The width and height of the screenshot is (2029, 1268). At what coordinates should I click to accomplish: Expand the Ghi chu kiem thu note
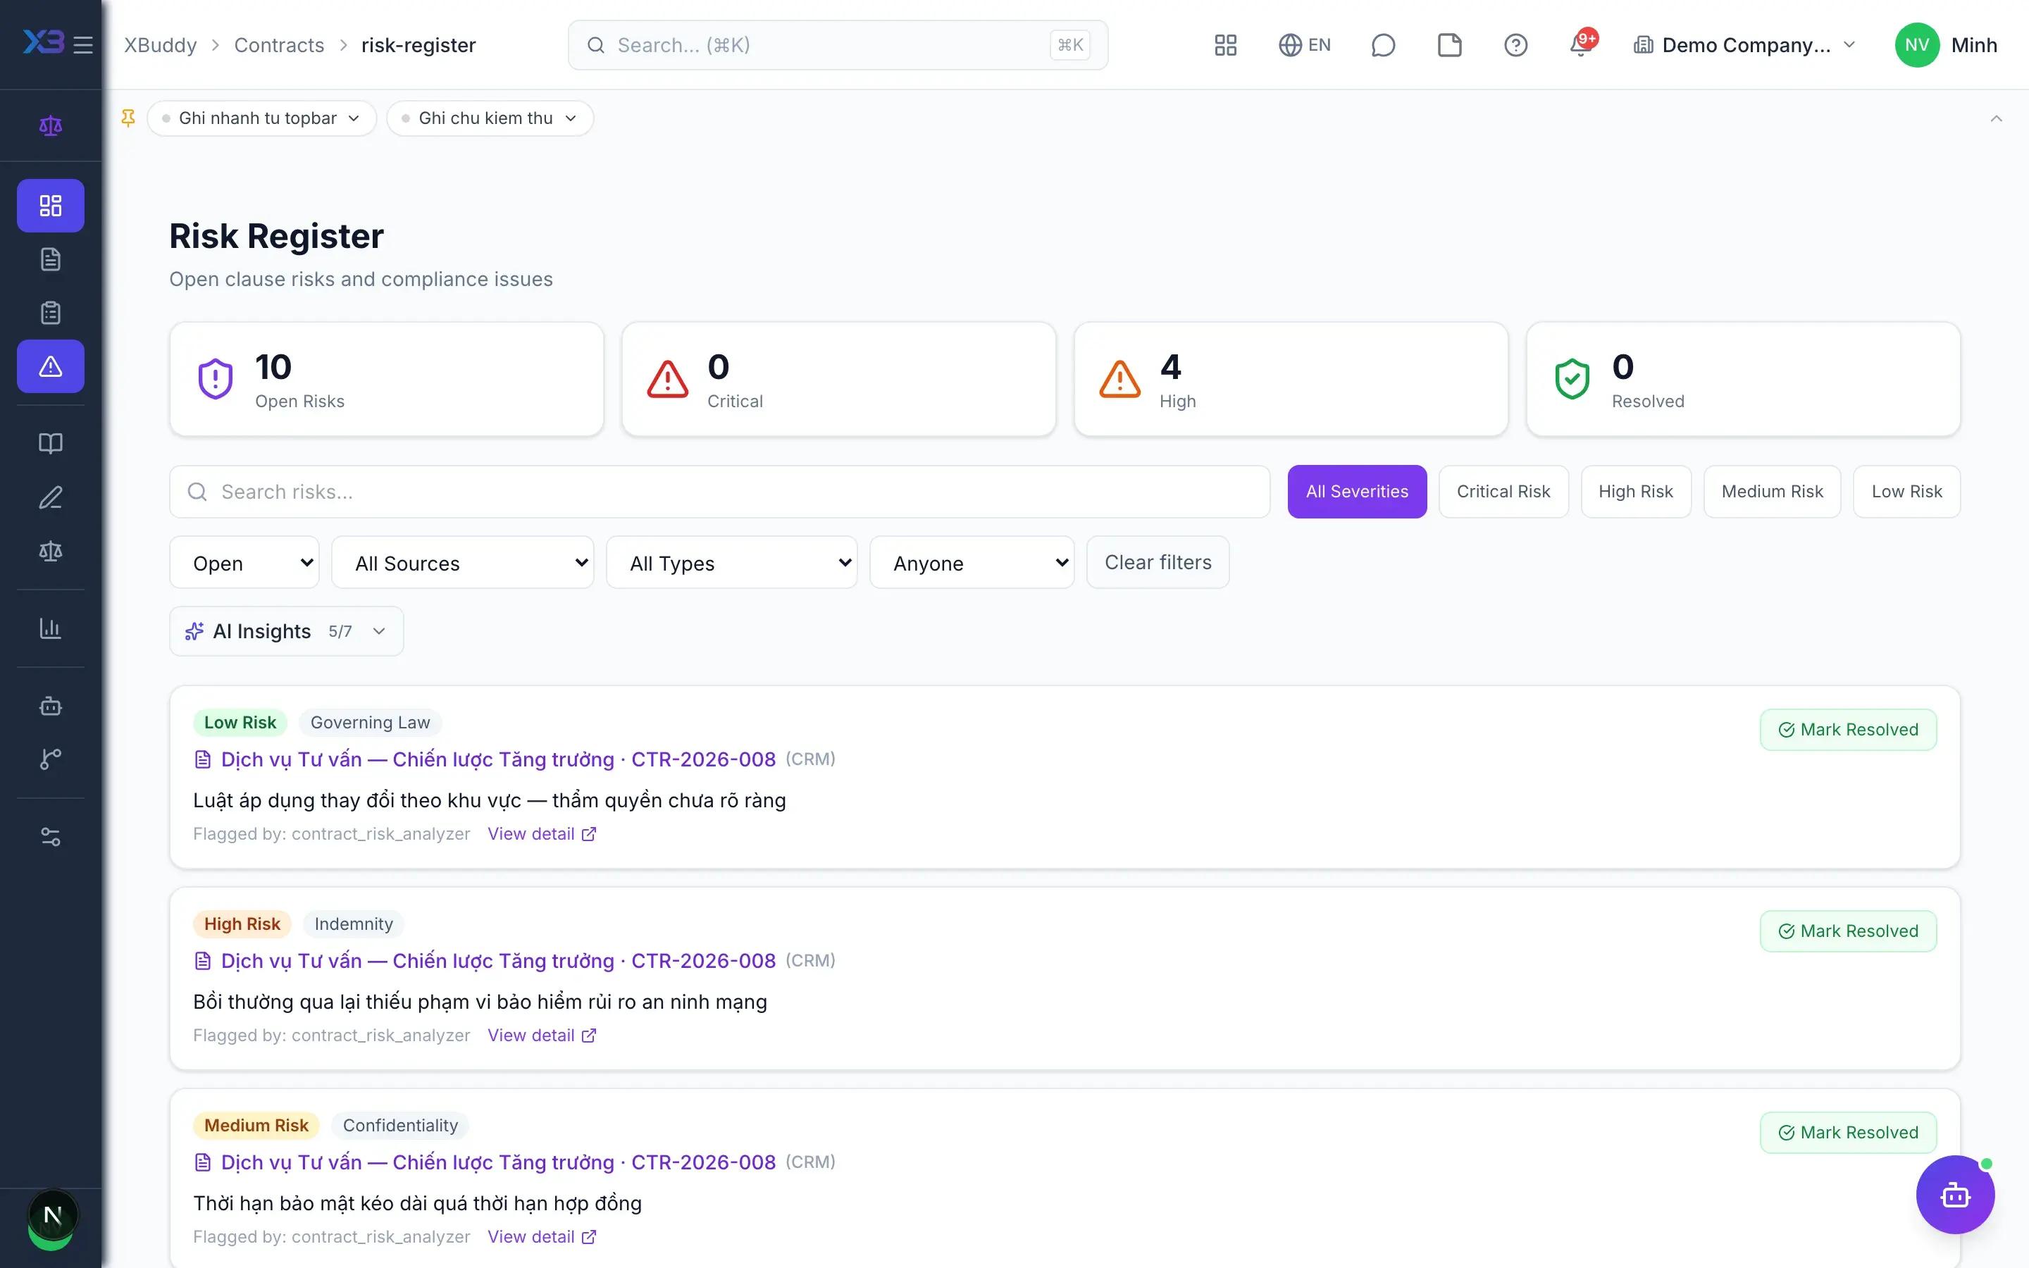490,118
